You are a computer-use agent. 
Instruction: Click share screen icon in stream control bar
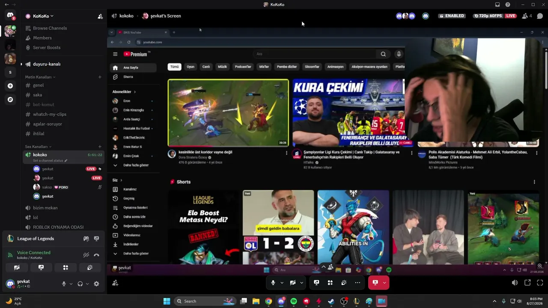coord(316,283)
